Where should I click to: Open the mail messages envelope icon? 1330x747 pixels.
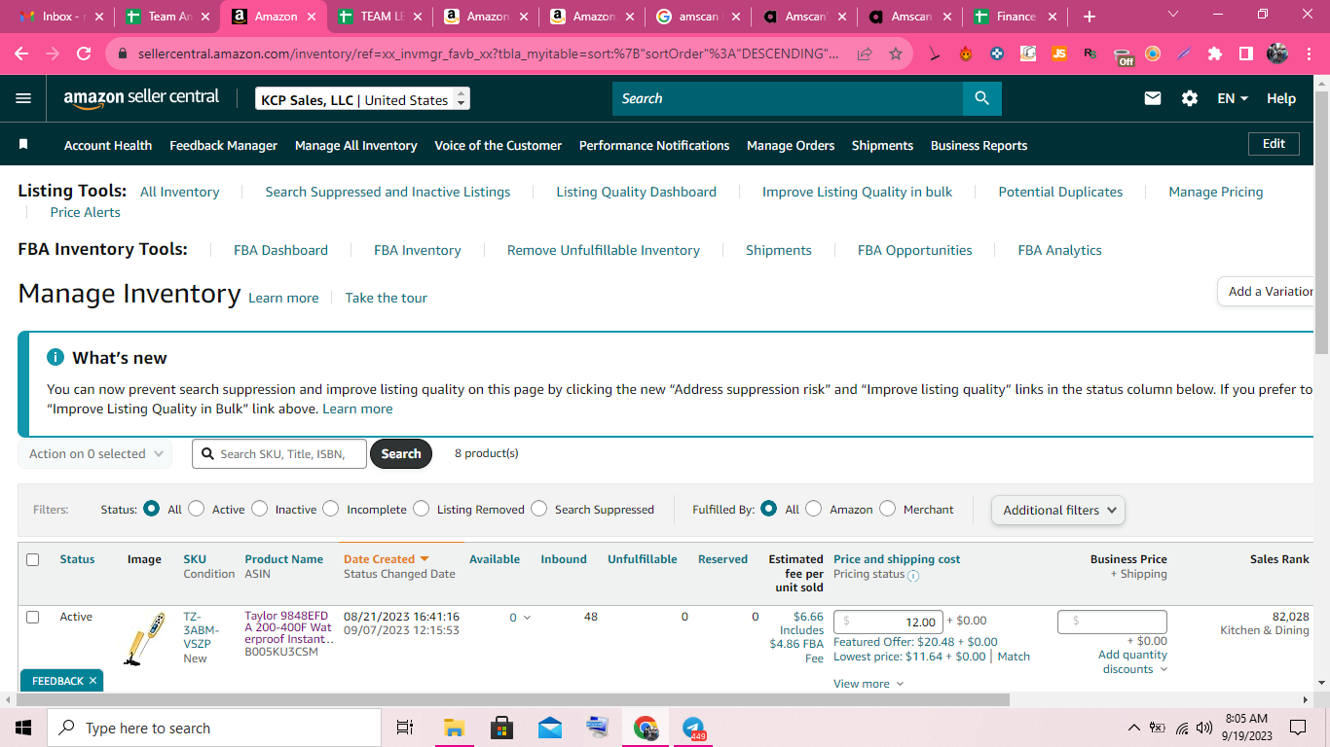pyautogui.click(x=1153, y=98)
